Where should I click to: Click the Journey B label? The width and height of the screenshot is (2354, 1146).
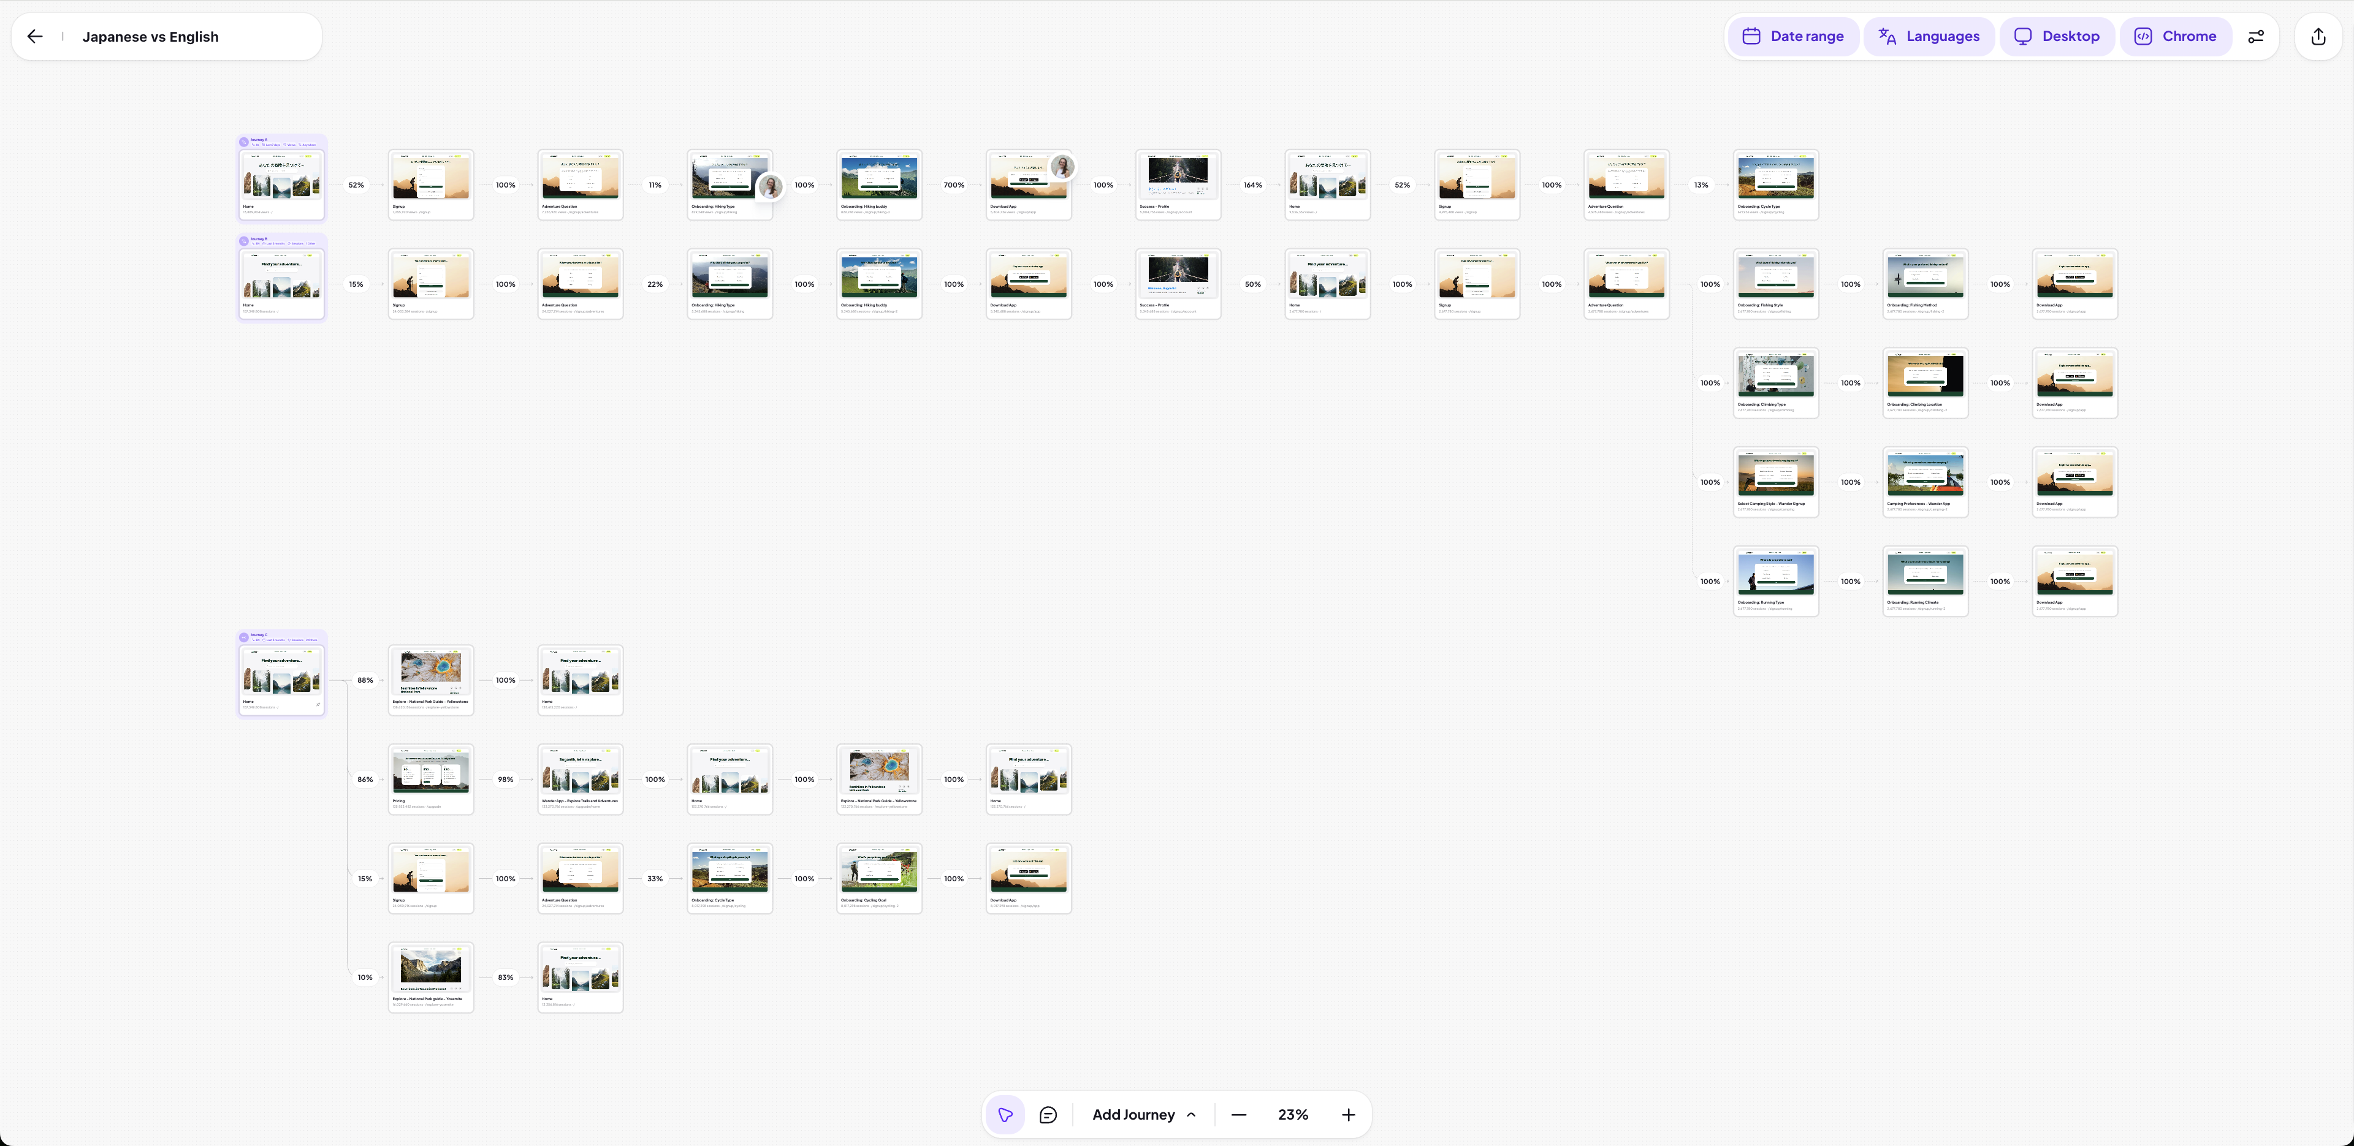[x=259, y=238]
